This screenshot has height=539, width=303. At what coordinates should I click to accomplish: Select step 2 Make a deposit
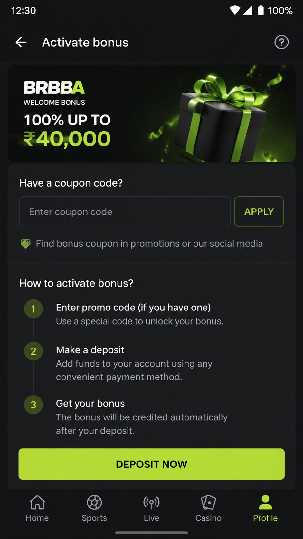(90, 350)
